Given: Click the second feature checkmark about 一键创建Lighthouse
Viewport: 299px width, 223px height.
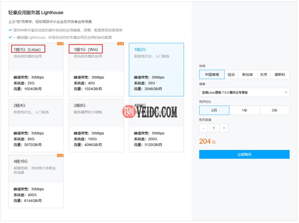Looking at the screenshot, I should pos(10,37).
